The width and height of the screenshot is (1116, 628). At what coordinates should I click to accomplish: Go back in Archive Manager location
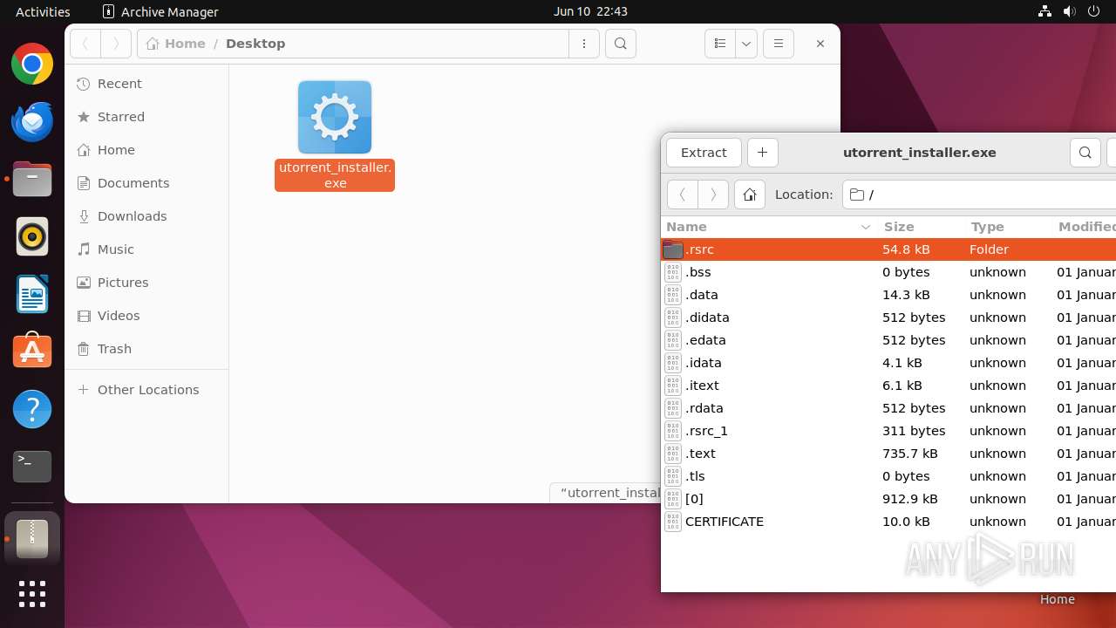[682, 195]
